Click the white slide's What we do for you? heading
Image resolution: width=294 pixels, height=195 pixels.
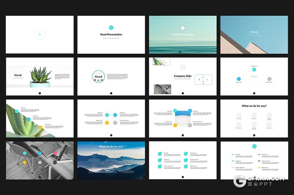point(254,106)
